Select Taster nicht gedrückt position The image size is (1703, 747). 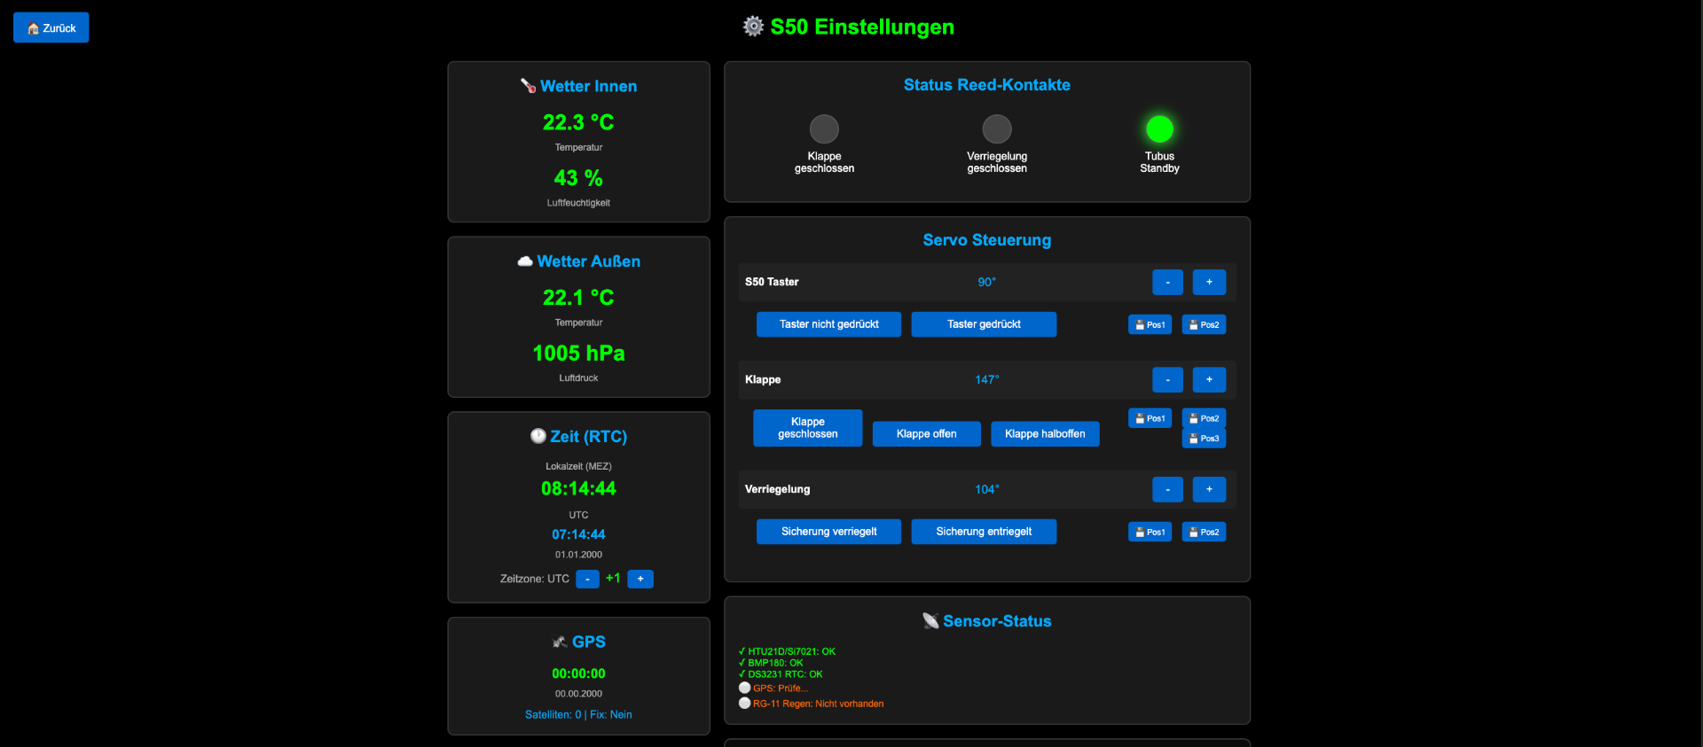pyautogui.click(x=828, y=324)
